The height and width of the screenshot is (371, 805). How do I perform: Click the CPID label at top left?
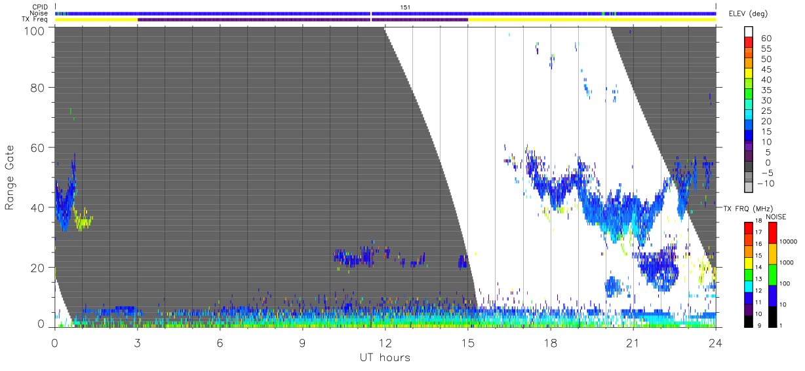click(41, 7)
